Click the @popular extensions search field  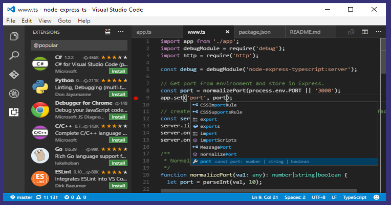click(79, 45)
